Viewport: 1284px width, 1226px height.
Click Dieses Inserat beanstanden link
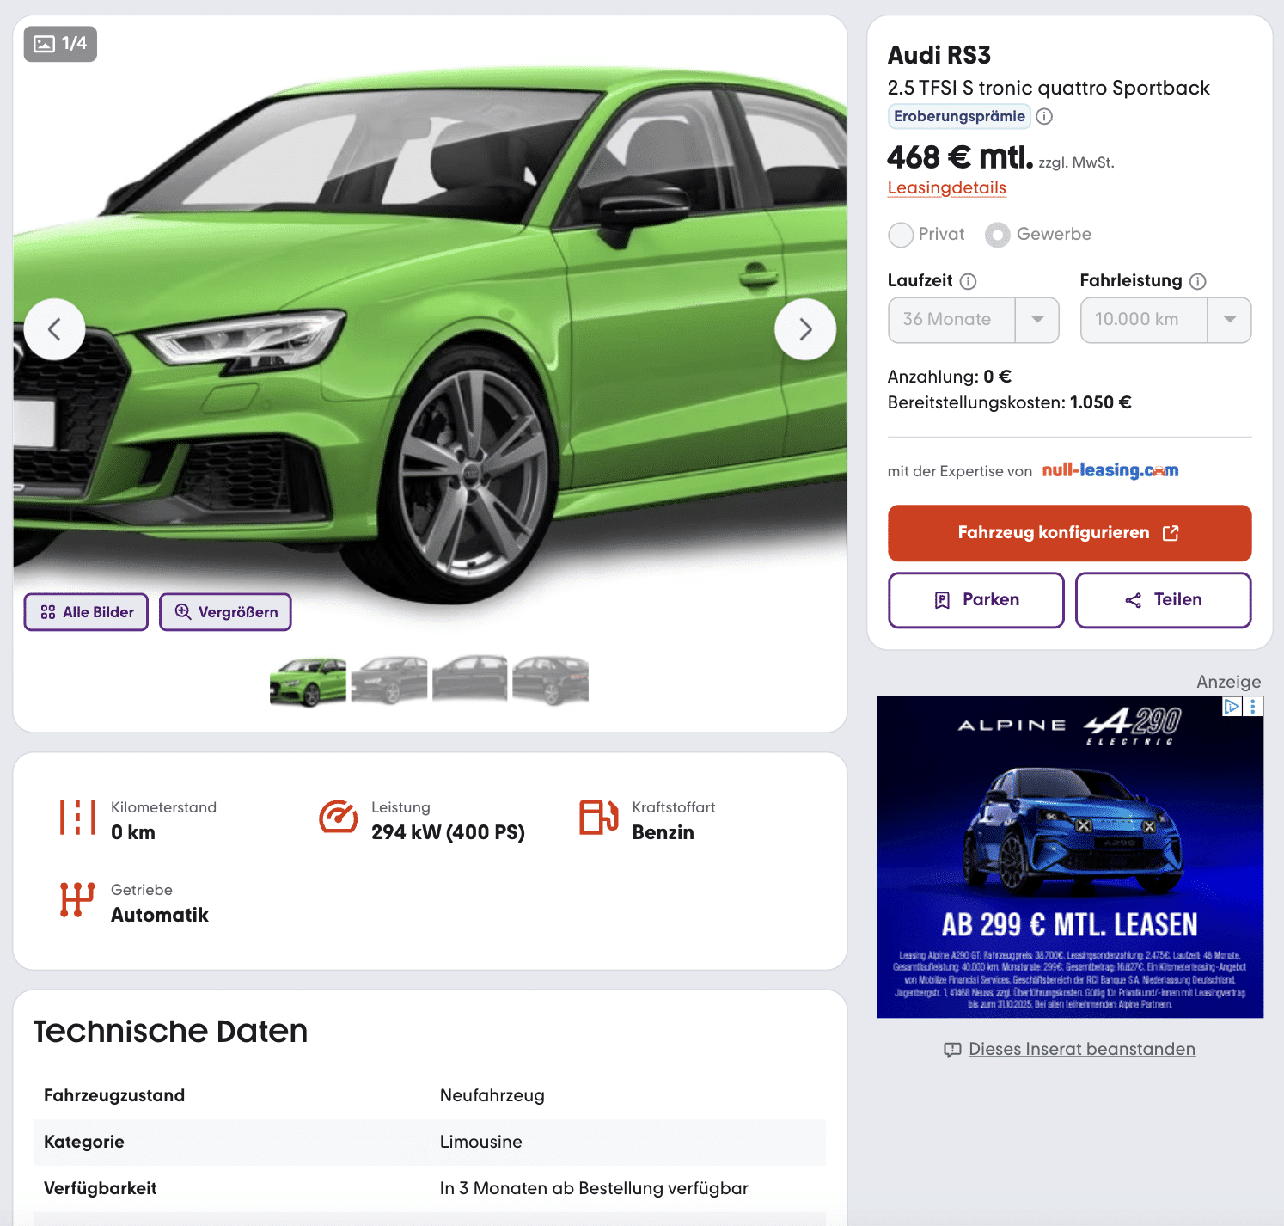coord(1081,1049)
